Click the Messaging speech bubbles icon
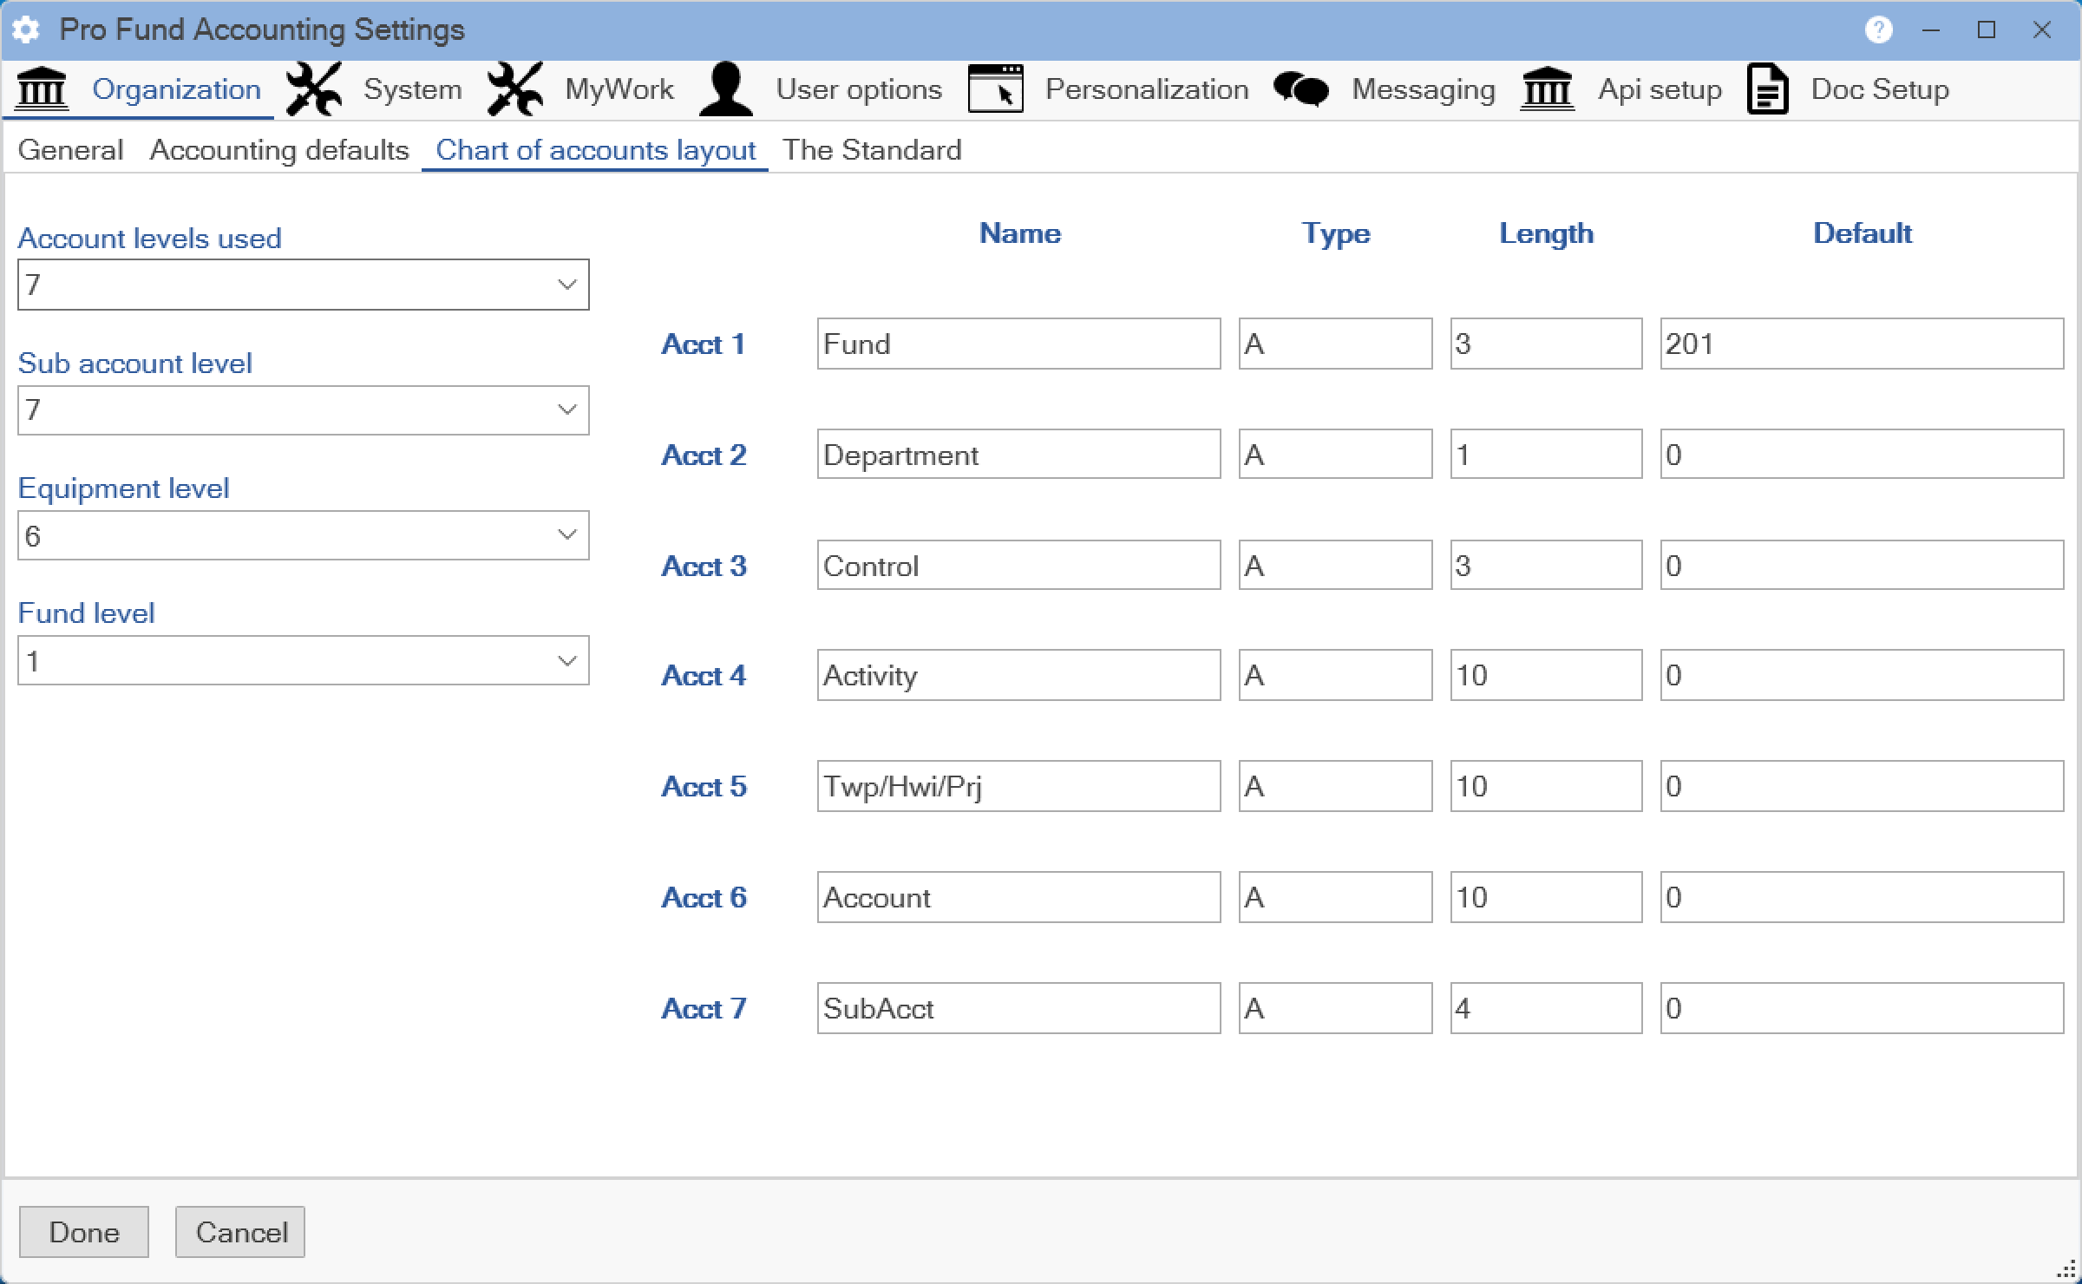The width and height of the screenshot is (2082, 1284). coord(1300,89)
